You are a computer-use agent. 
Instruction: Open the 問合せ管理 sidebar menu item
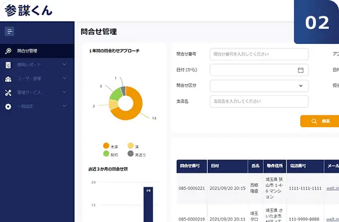[37, 51]
